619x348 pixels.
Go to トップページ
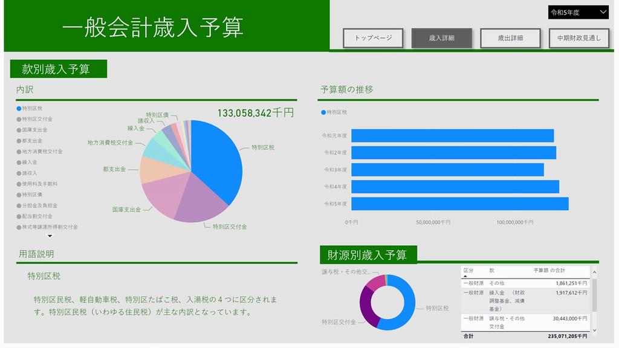373,38
